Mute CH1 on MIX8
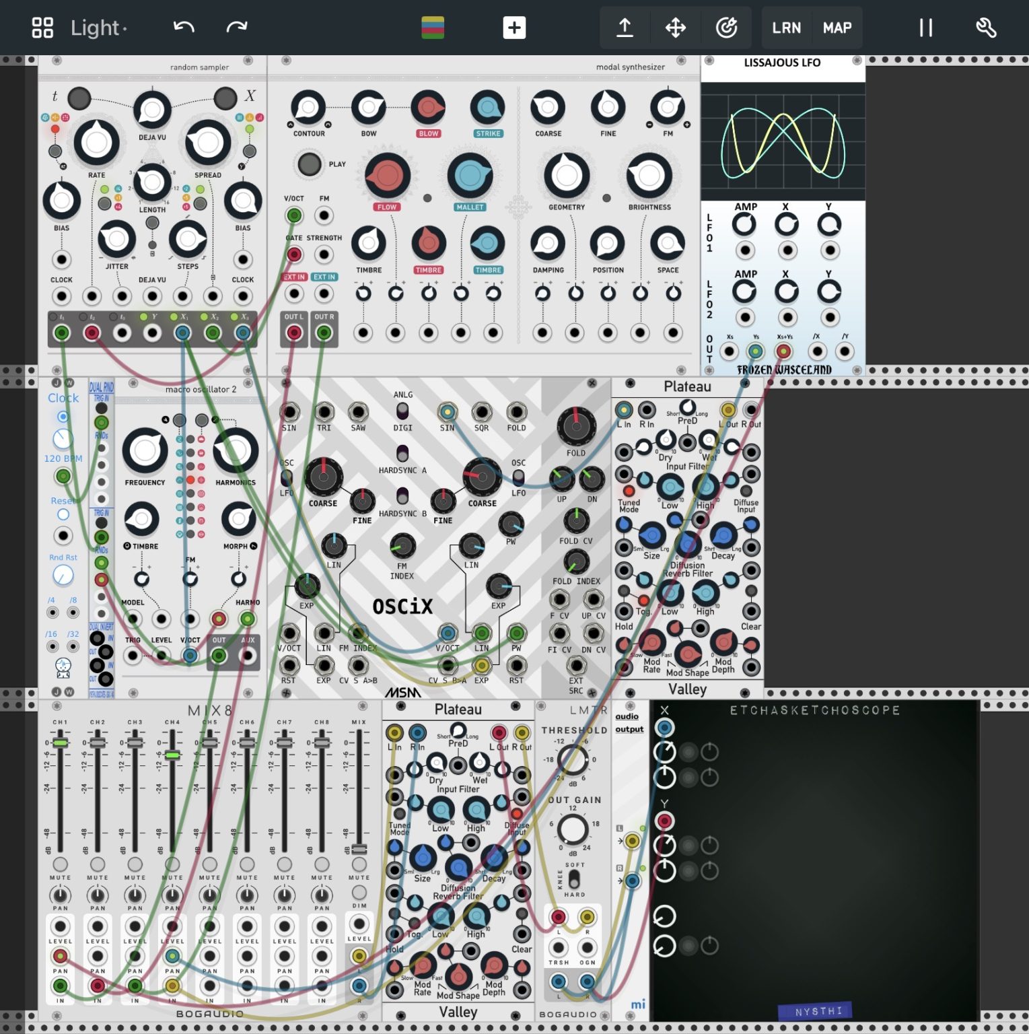This screenshot has width=1029, height=1034. coord(60,864)
